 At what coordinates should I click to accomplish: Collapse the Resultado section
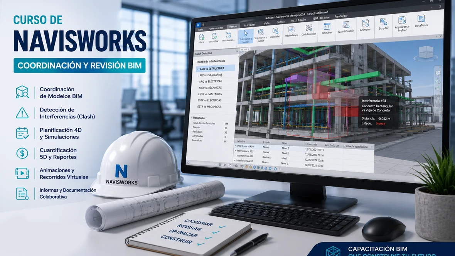point(191,118)
